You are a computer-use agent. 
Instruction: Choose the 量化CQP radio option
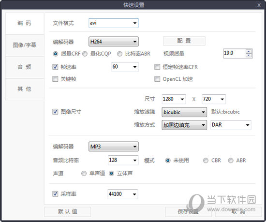(x=85, y=54)
